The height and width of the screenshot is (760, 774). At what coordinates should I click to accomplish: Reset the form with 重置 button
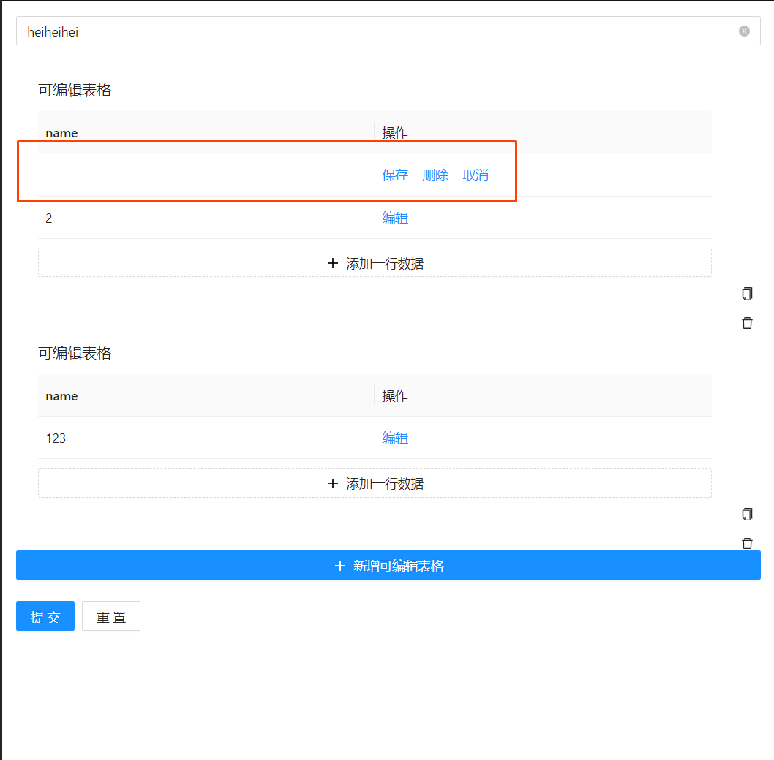tap(110, 616)
